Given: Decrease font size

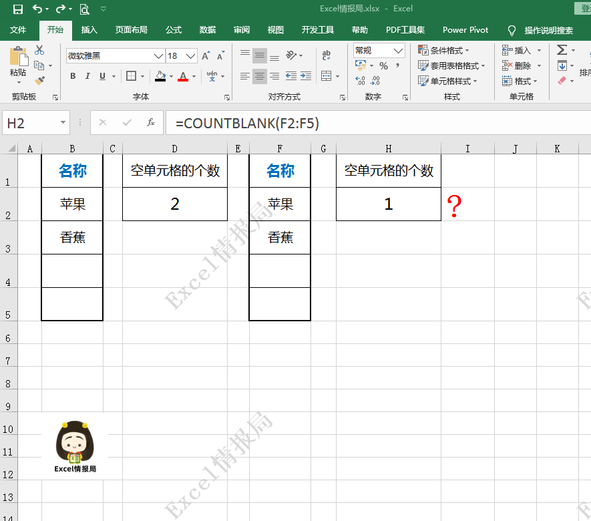Looking at the screenshot, I should point(221,56).
